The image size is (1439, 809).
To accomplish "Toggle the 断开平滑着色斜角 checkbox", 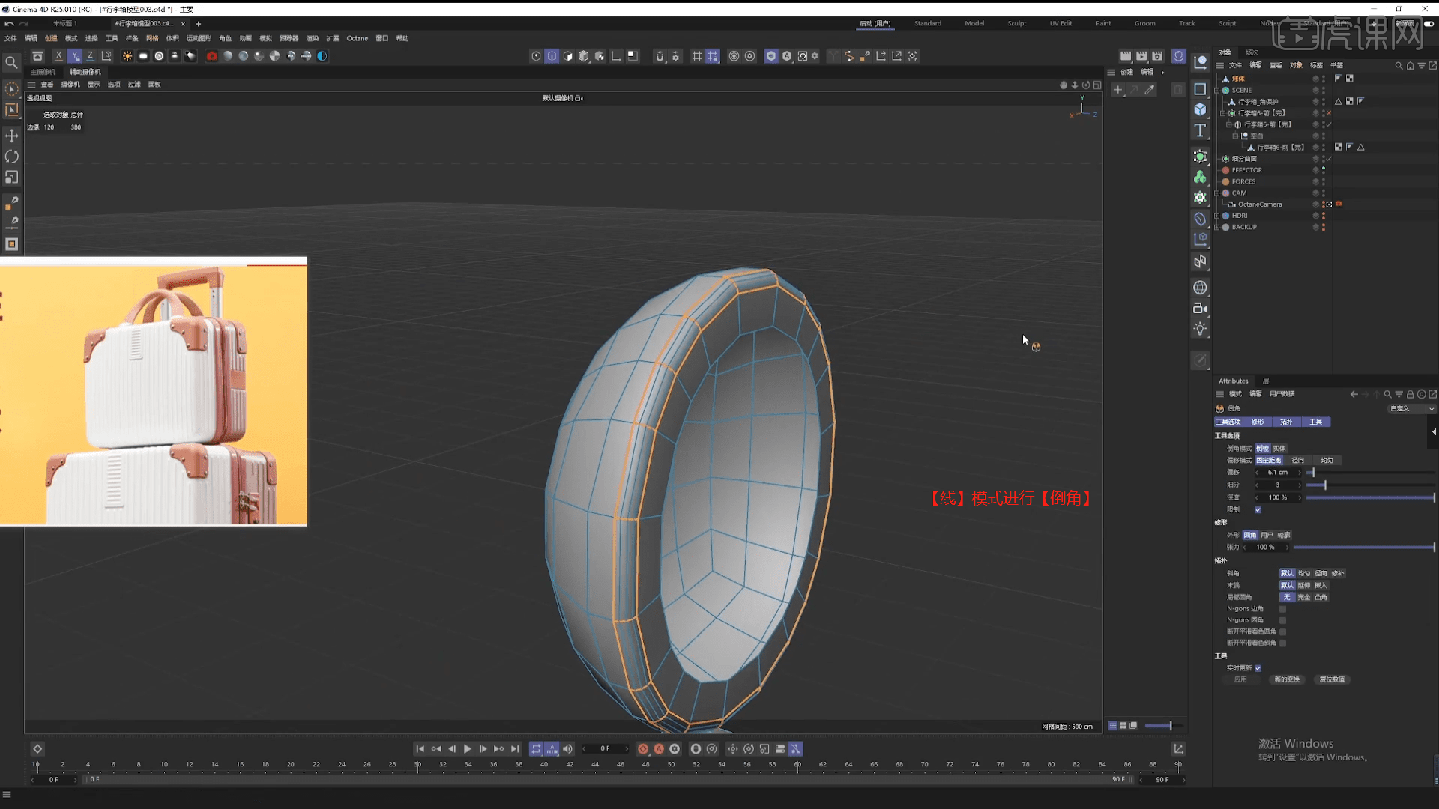I will [x=1282, y=643].
